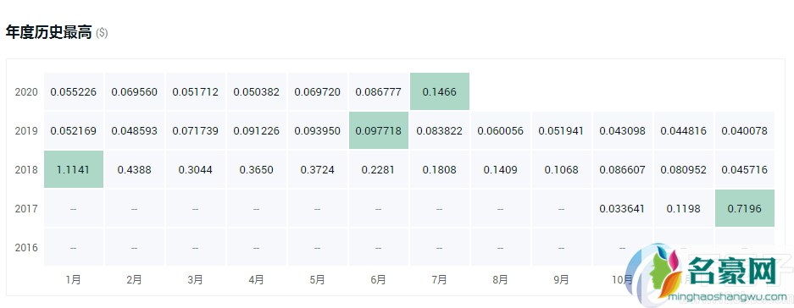Click the cell showing 0.043098
This screenshot has width=794, height=308.
tap(622, 130)
